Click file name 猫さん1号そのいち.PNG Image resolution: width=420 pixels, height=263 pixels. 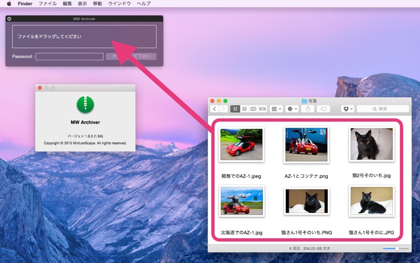[x=307, y=232]
